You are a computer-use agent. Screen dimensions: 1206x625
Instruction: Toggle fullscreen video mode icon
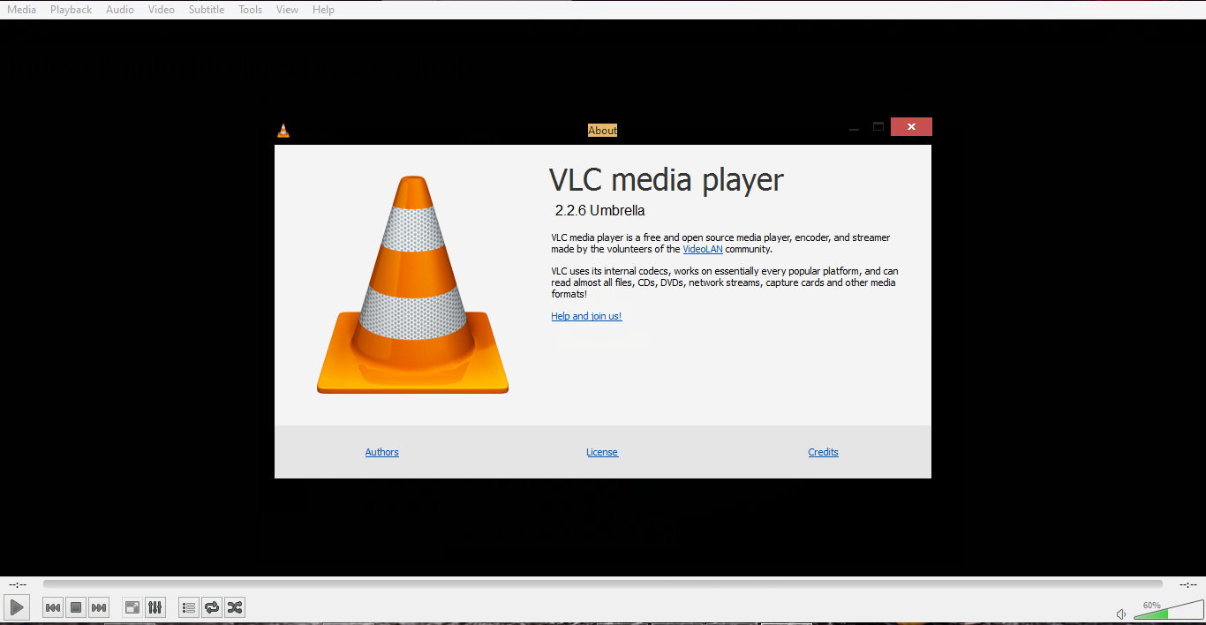point(132,607)
